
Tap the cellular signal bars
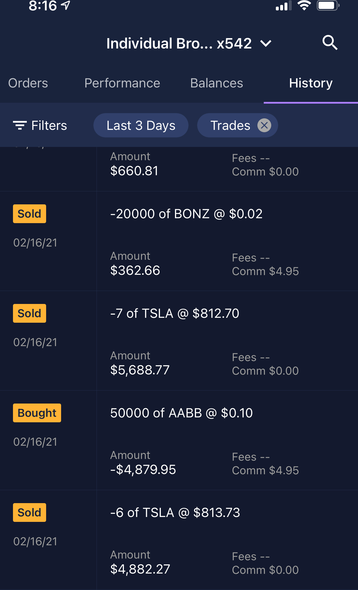(283, 6)
